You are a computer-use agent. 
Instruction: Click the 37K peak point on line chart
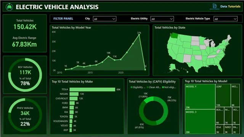pyautogui.click(x=139, y=35)
